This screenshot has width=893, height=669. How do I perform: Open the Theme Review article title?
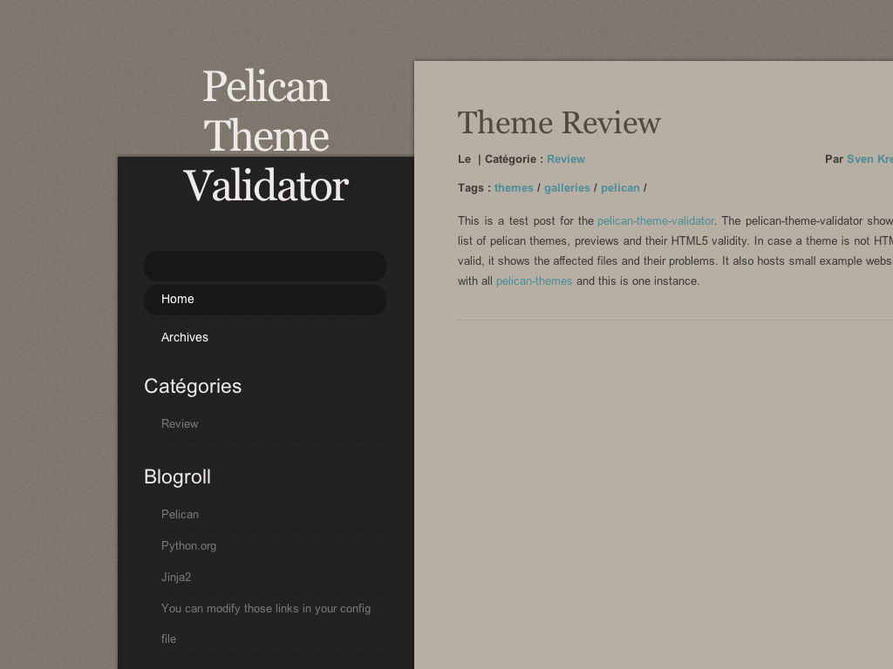[558, 123]
